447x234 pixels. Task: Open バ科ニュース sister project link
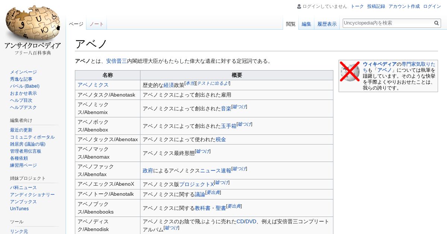point(23,188)
